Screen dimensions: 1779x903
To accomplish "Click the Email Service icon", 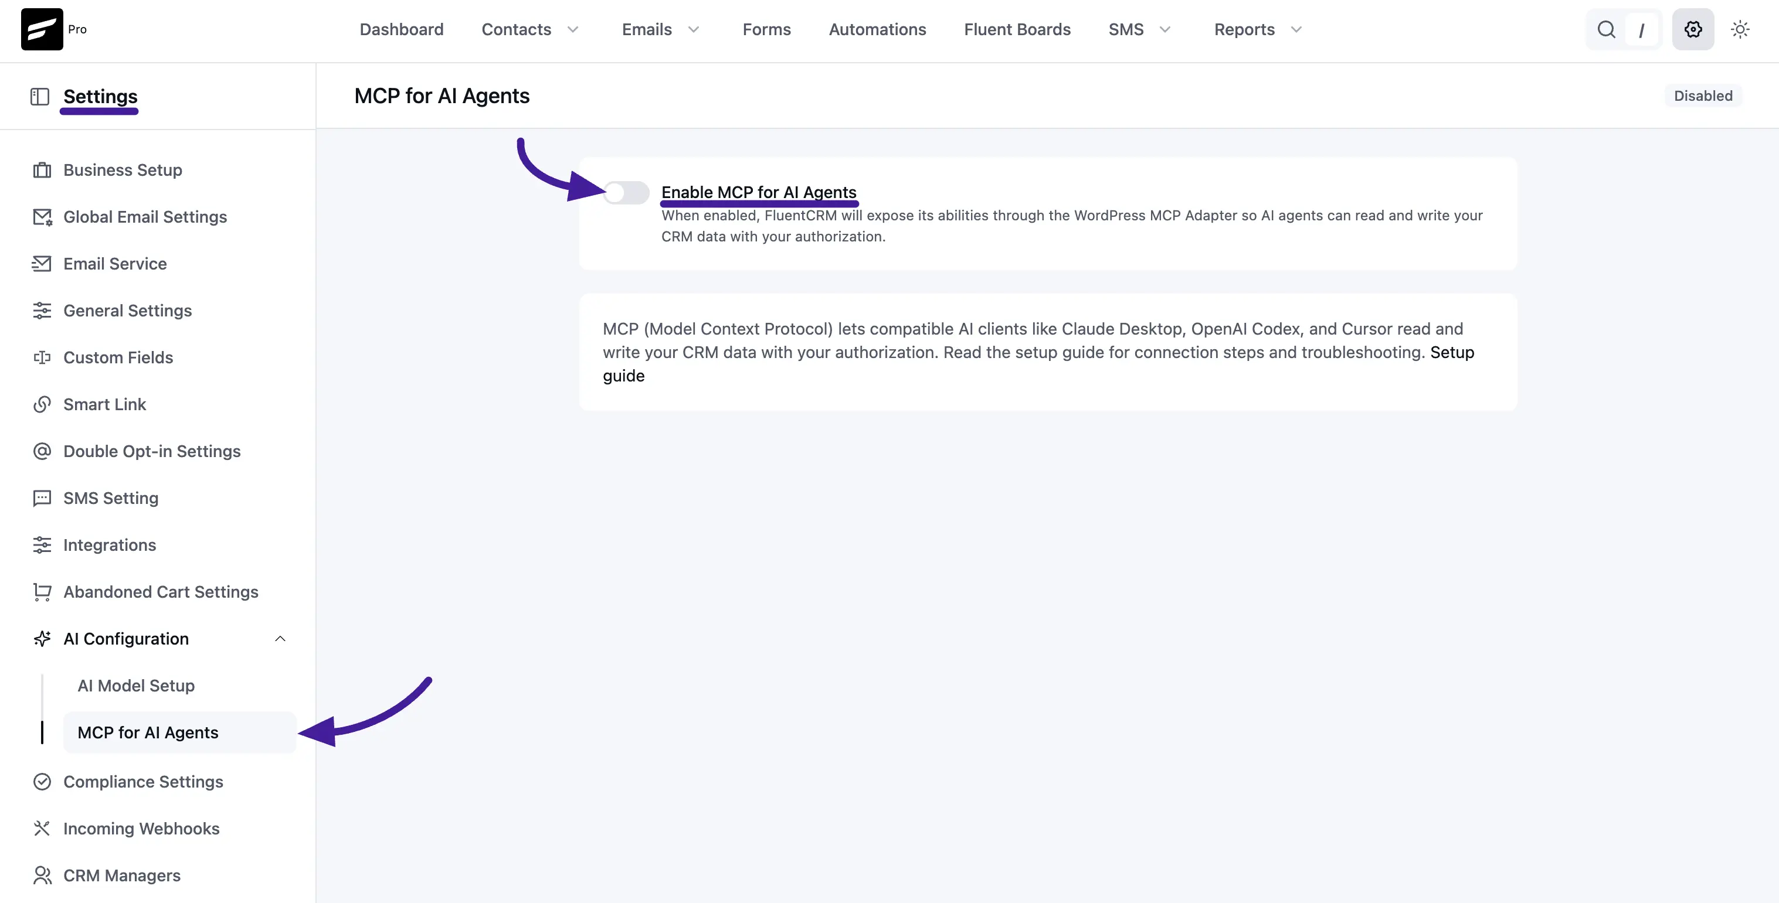I will pos(42,264).
